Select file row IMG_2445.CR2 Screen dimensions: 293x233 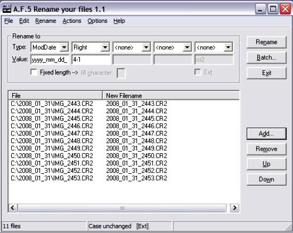52,119
